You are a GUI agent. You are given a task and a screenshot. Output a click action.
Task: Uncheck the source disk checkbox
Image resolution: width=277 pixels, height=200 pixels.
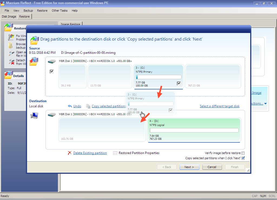point(52,72)
